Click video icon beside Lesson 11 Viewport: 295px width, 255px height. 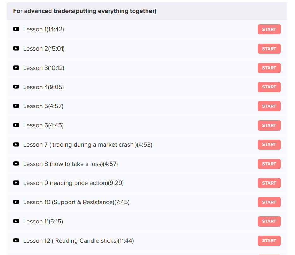[x=16, y=222]
